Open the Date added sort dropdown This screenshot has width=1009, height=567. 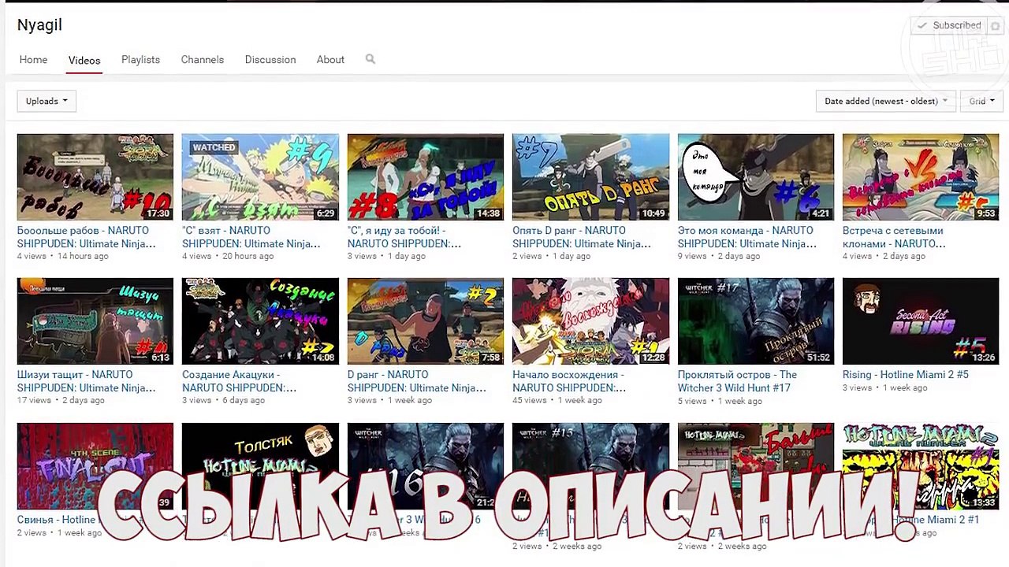[886, 101]
